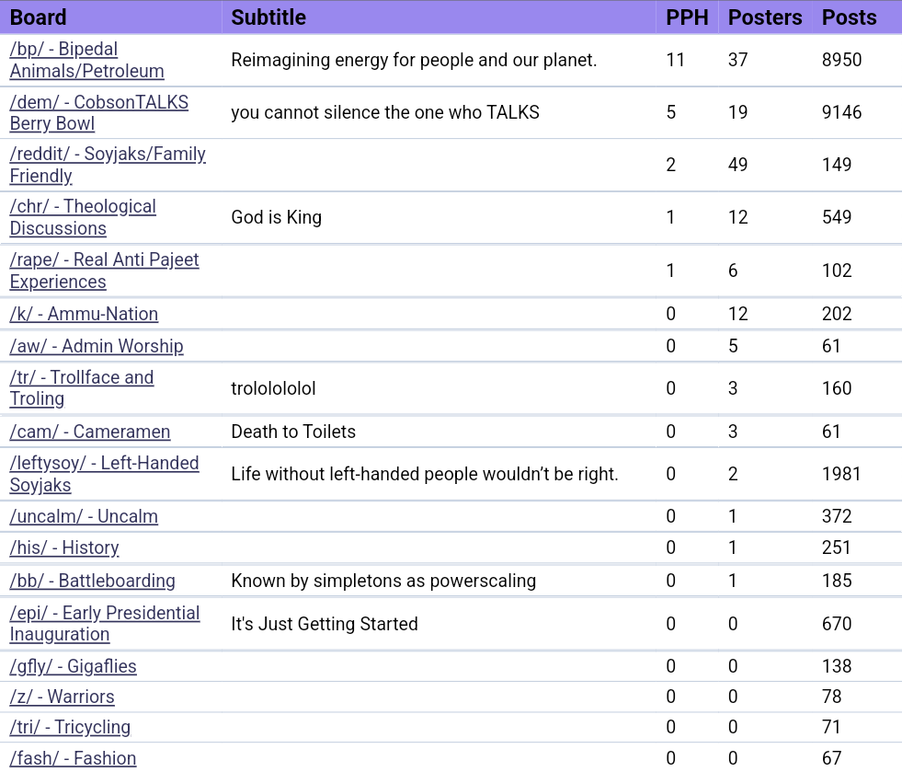
Task: Open /epi/ Early Presidential Inauguration board
Action: point(104,623)
